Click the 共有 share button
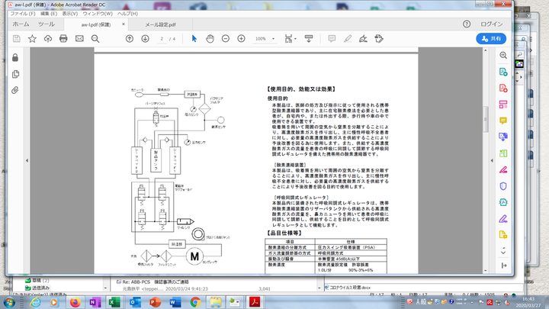The height and width of the screenshot is (309, 549). (493, 38)
